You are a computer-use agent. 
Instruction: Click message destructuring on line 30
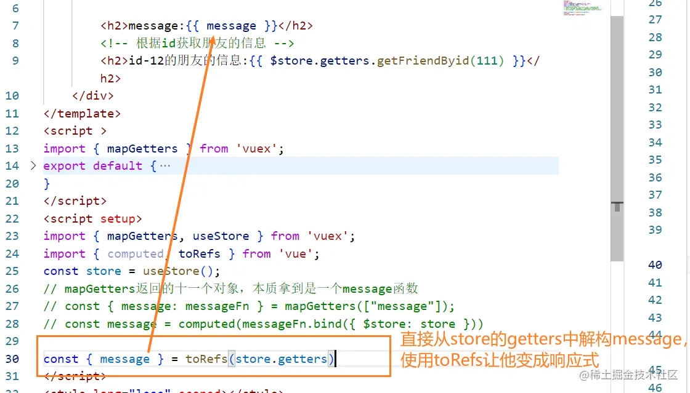[x=124, y=359]
